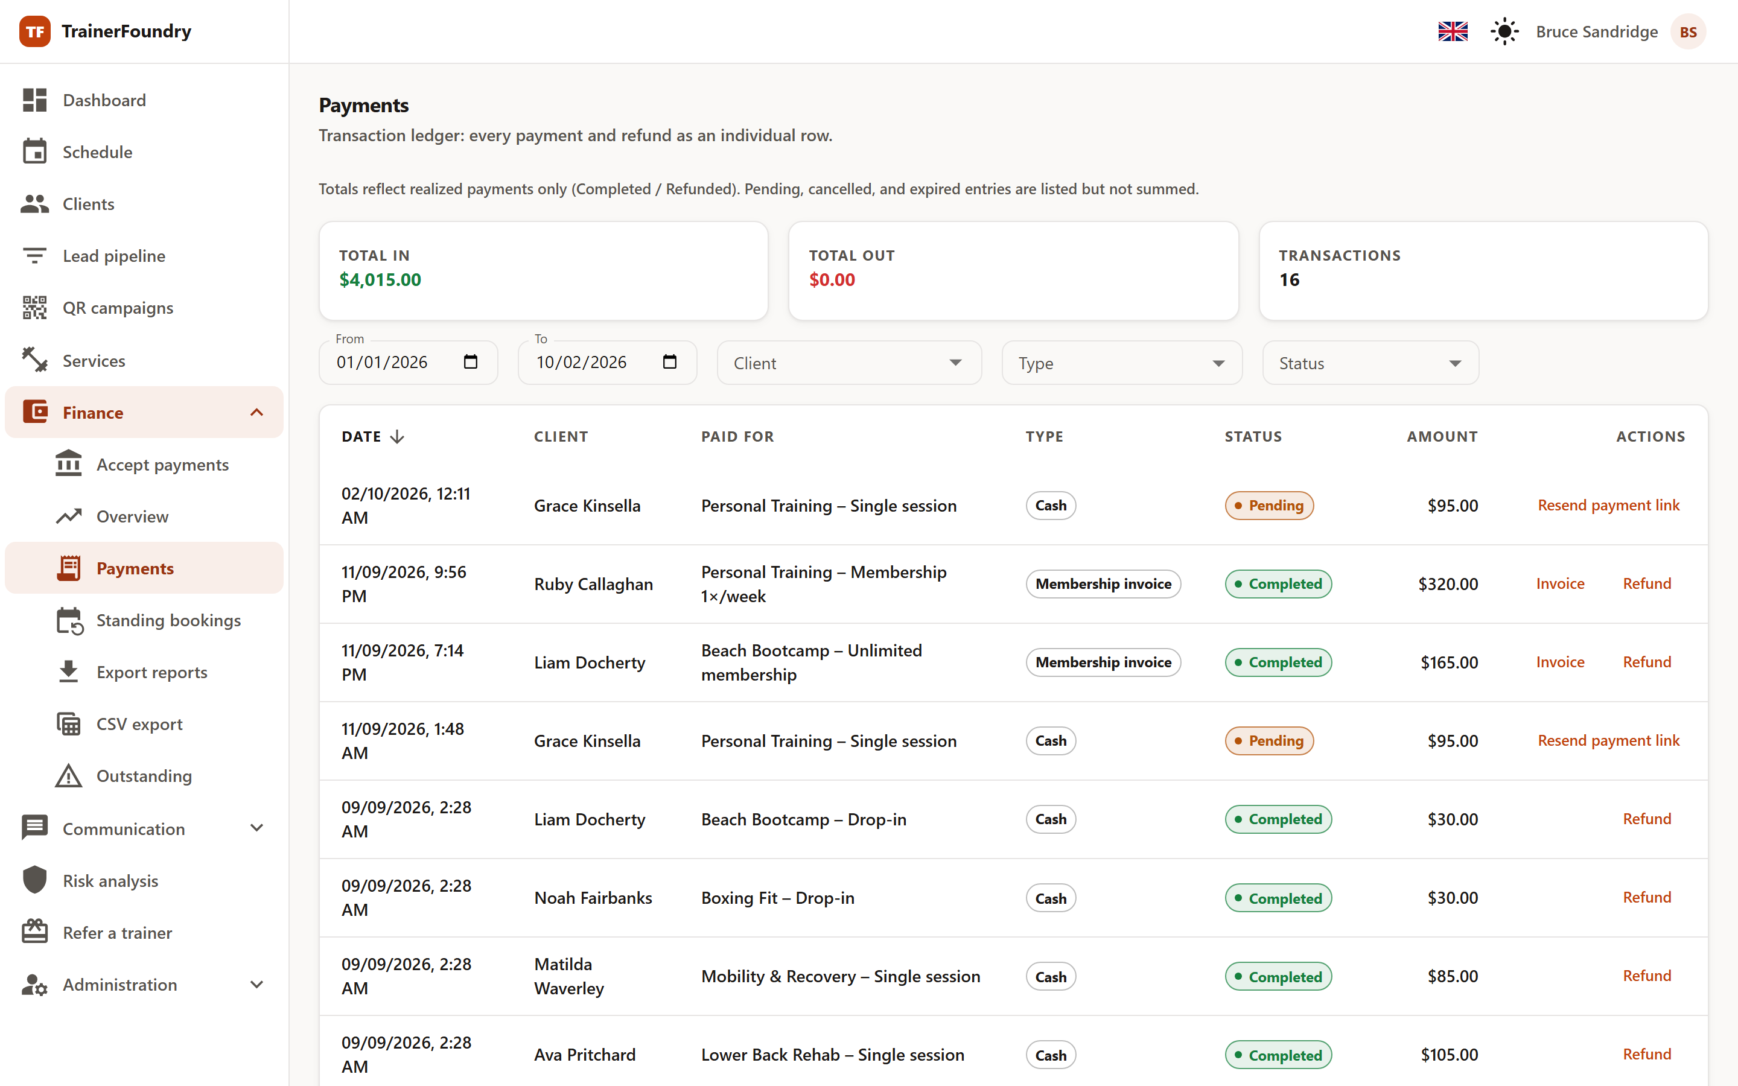
Task: Open the From date calendar picker
Action: 471,361
